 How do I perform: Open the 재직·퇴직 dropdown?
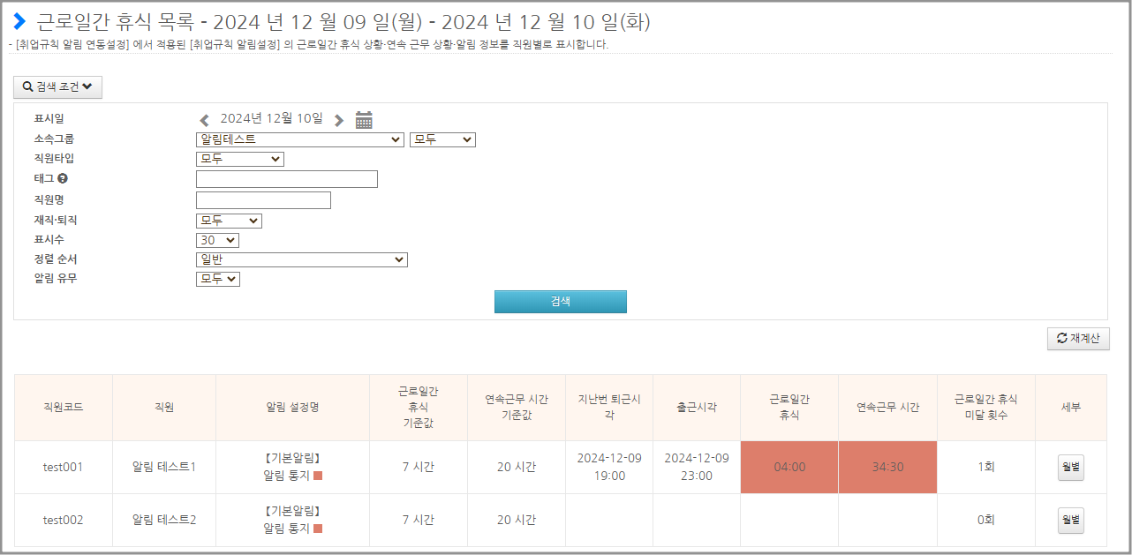[x=229, y=221]
